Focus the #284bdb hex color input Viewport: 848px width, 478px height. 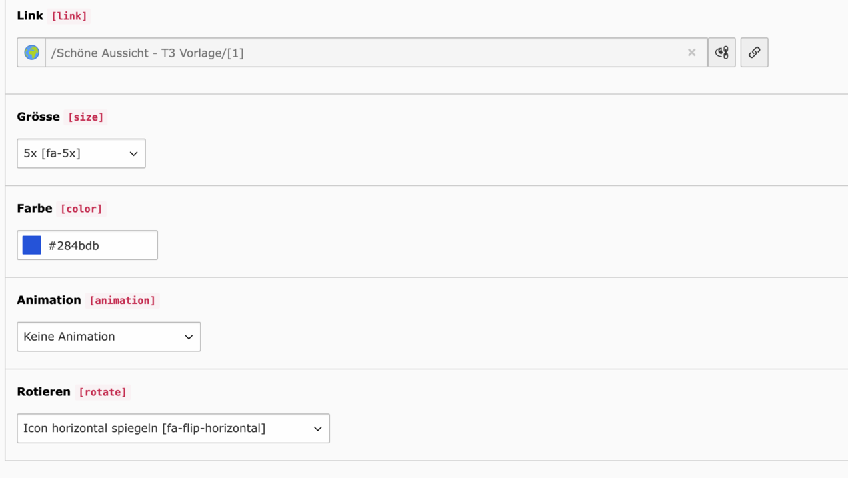[x=100, y=245]
